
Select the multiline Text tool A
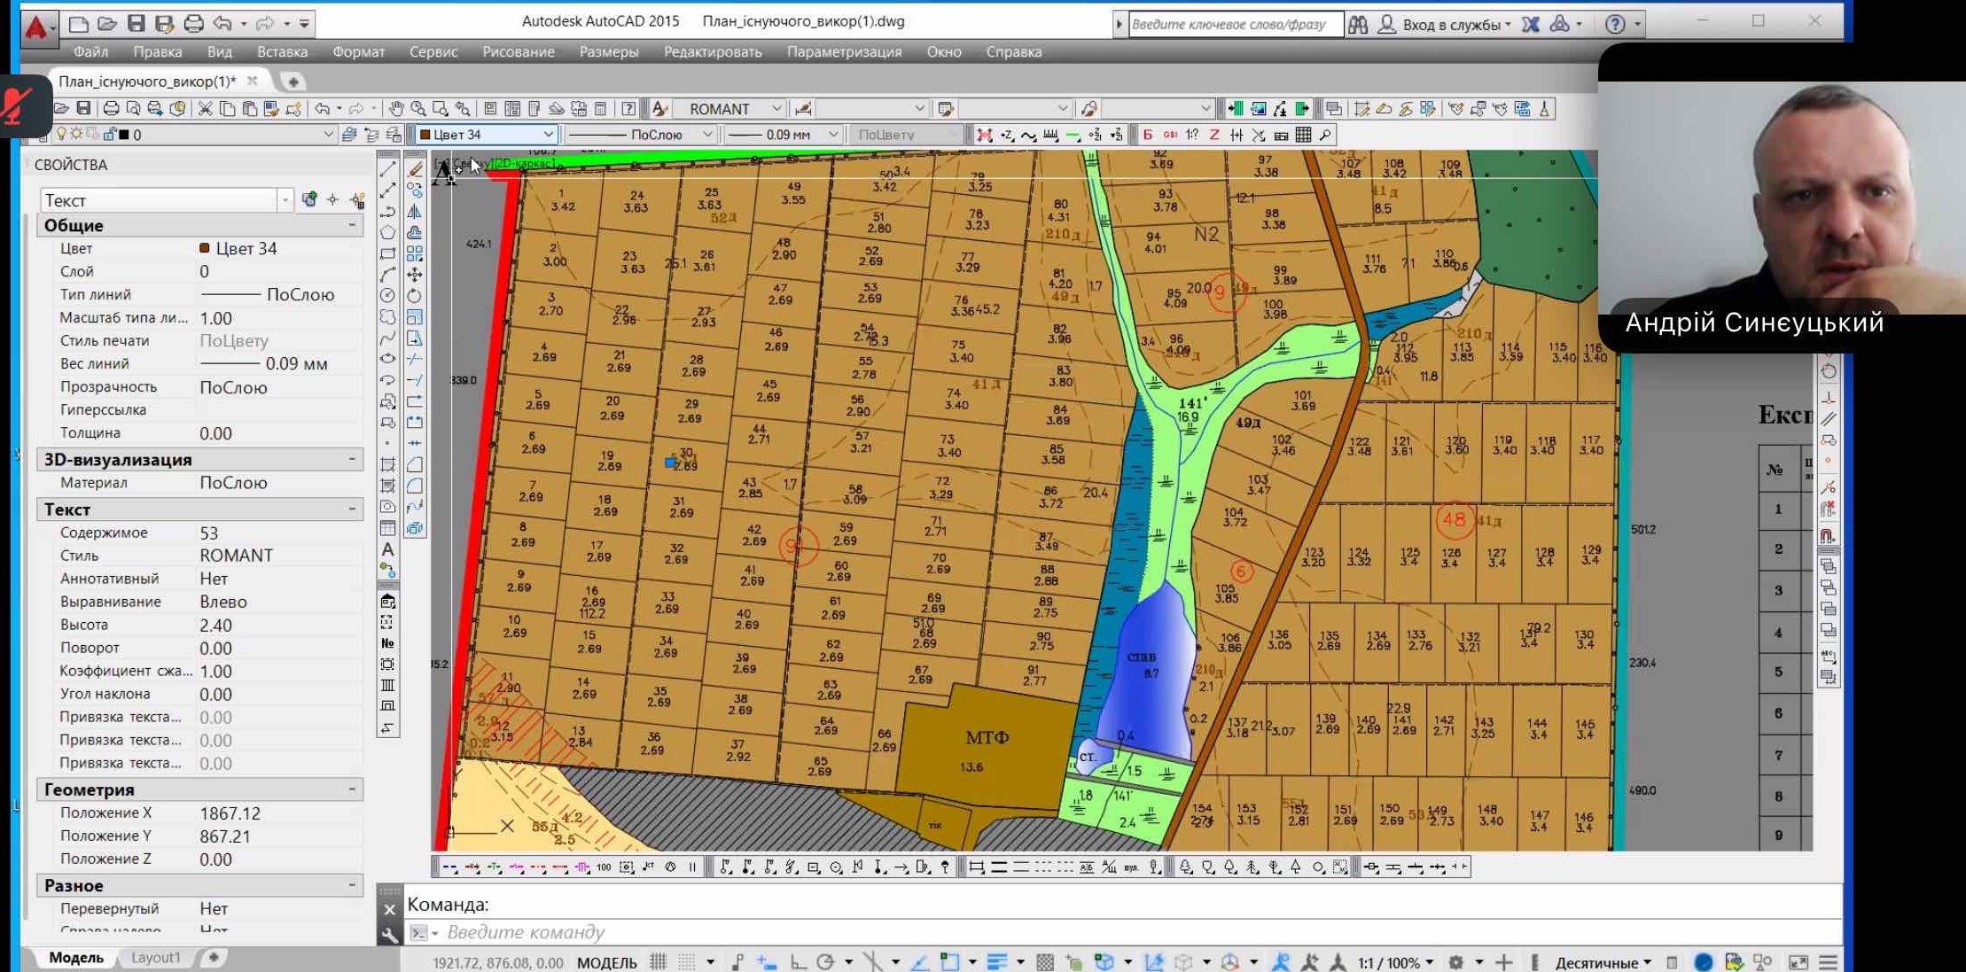point(387,549)
